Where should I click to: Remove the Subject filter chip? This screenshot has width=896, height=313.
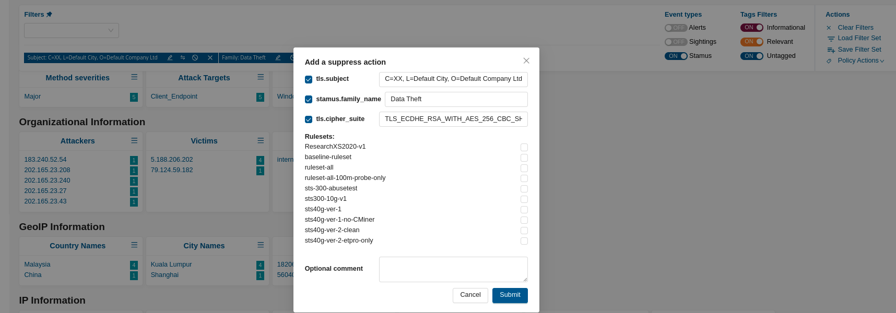click(x=210, y=58)
